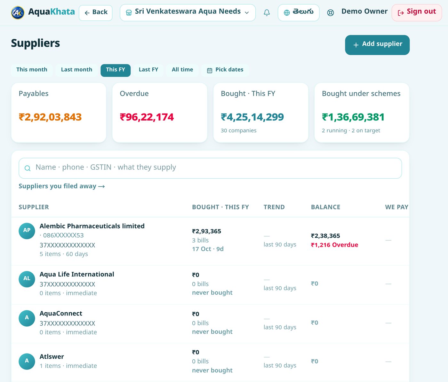
Task: Click the ₹2,93,365 bought amount
Action: click(207, 231)
